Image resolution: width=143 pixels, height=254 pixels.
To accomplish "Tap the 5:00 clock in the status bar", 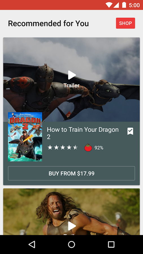I will [135, 5].
